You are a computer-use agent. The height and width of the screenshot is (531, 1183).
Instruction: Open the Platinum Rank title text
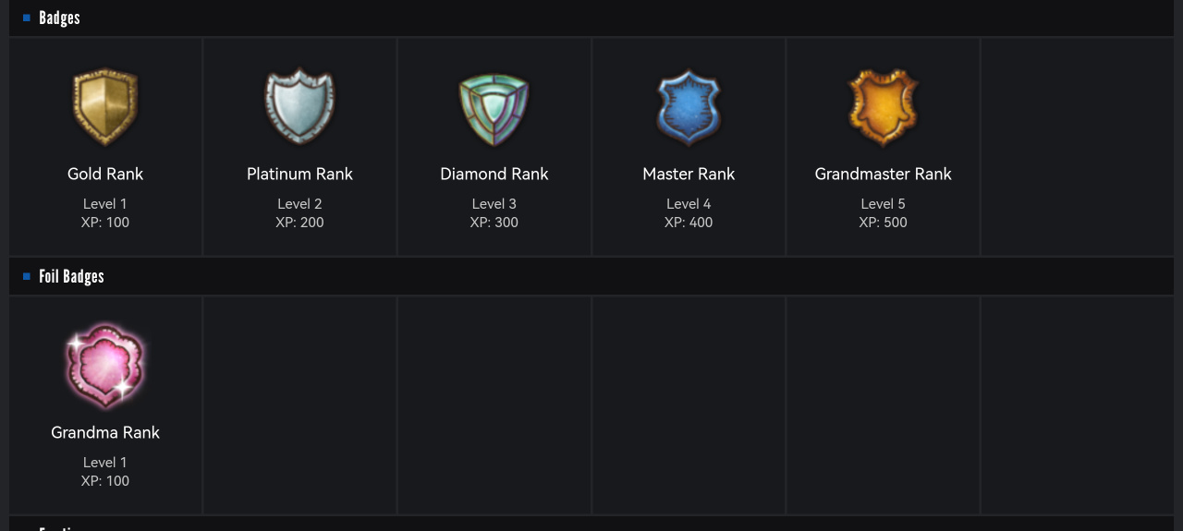coord(299,174)
